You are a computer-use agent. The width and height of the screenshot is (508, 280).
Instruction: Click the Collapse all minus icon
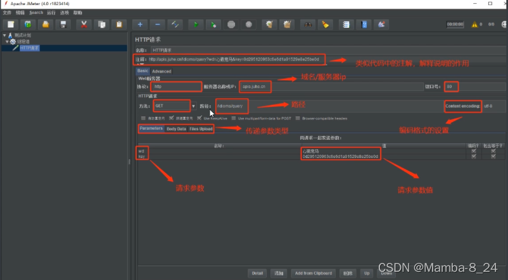(158, 25)
